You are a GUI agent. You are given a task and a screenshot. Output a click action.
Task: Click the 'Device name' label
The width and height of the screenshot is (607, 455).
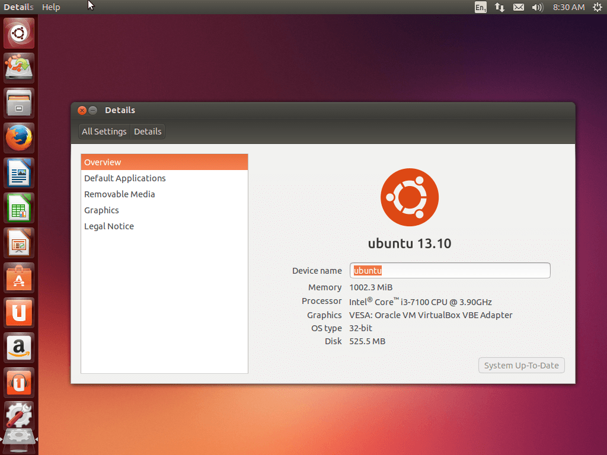[x=317, y=271]
